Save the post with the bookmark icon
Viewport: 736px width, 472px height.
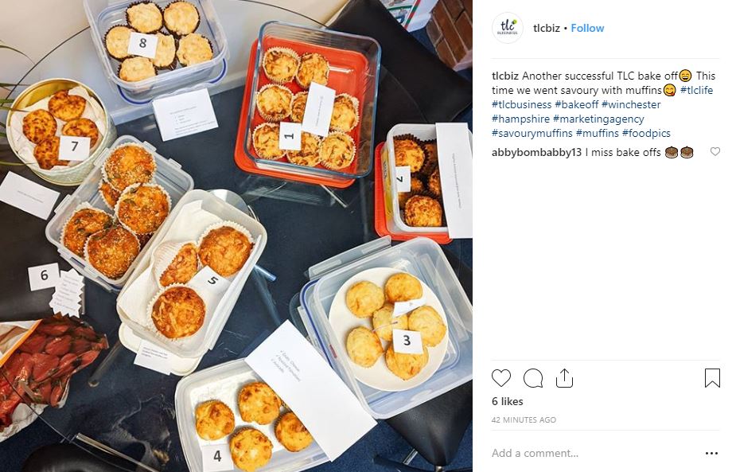(712, 378)
